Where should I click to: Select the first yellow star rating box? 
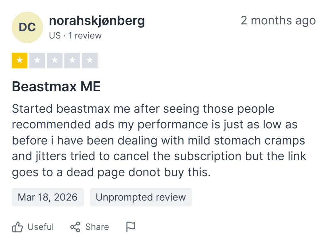pyautogui.click(x=20, y=61)
